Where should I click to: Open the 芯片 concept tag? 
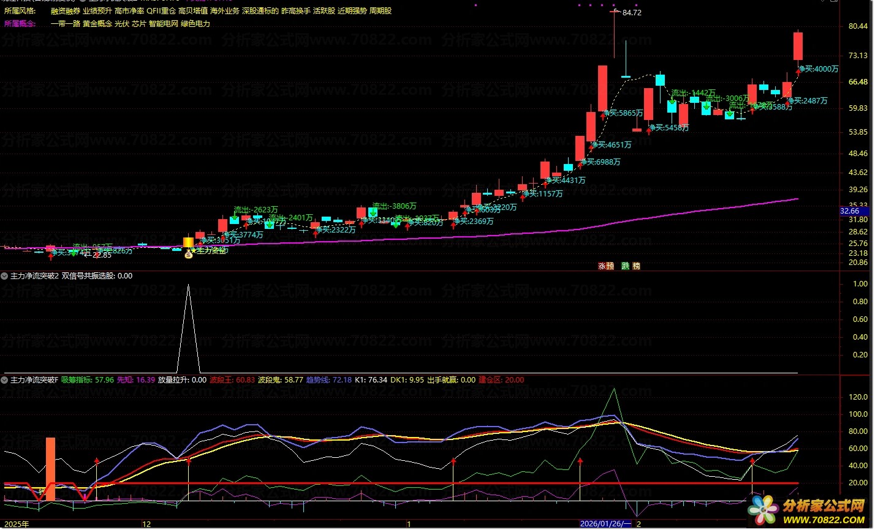tap(139, 24)
